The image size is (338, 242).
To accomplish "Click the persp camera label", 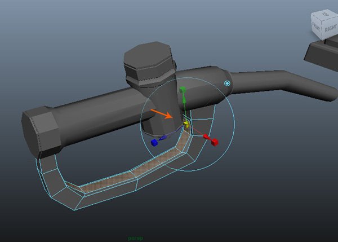I will [136, 239].
